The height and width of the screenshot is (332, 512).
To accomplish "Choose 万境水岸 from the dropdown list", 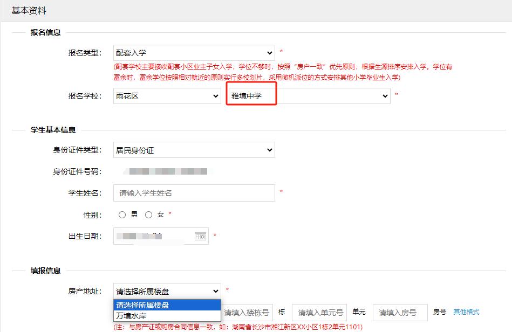I will pyautogui.click(x=167, y=316).
